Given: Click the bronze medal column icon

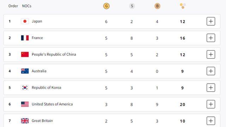Looking at the screenshot, I should (157, 6).
